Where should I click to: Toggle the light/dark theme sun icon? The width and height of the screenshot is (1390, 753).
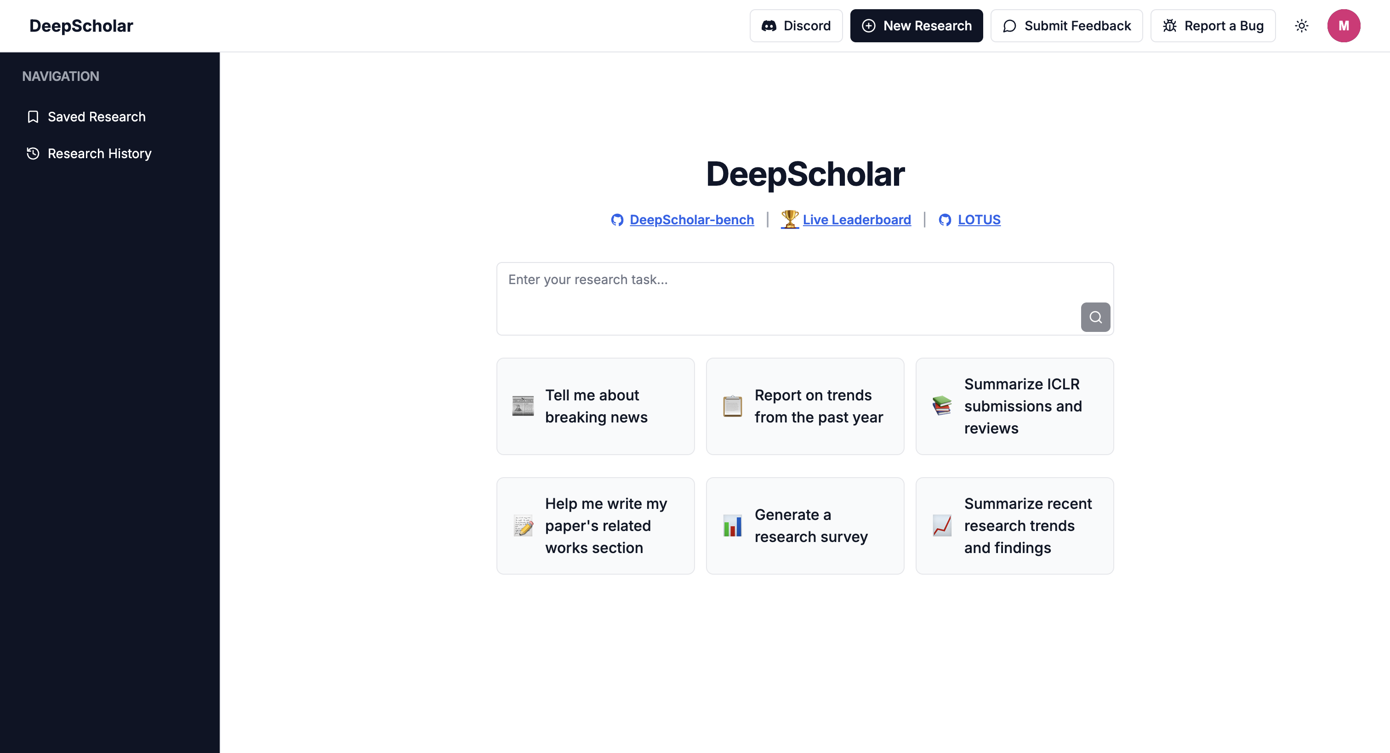click(1301, 25)
